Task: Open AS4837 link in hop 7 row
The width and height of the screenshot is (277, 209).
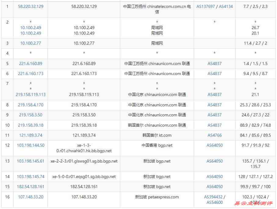Action: (x=214, y=95)
